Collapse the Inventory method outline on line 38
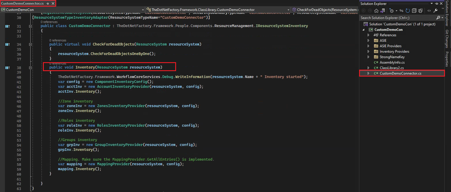The height and width of the screenshot is (192, 451). click(31, 68)
